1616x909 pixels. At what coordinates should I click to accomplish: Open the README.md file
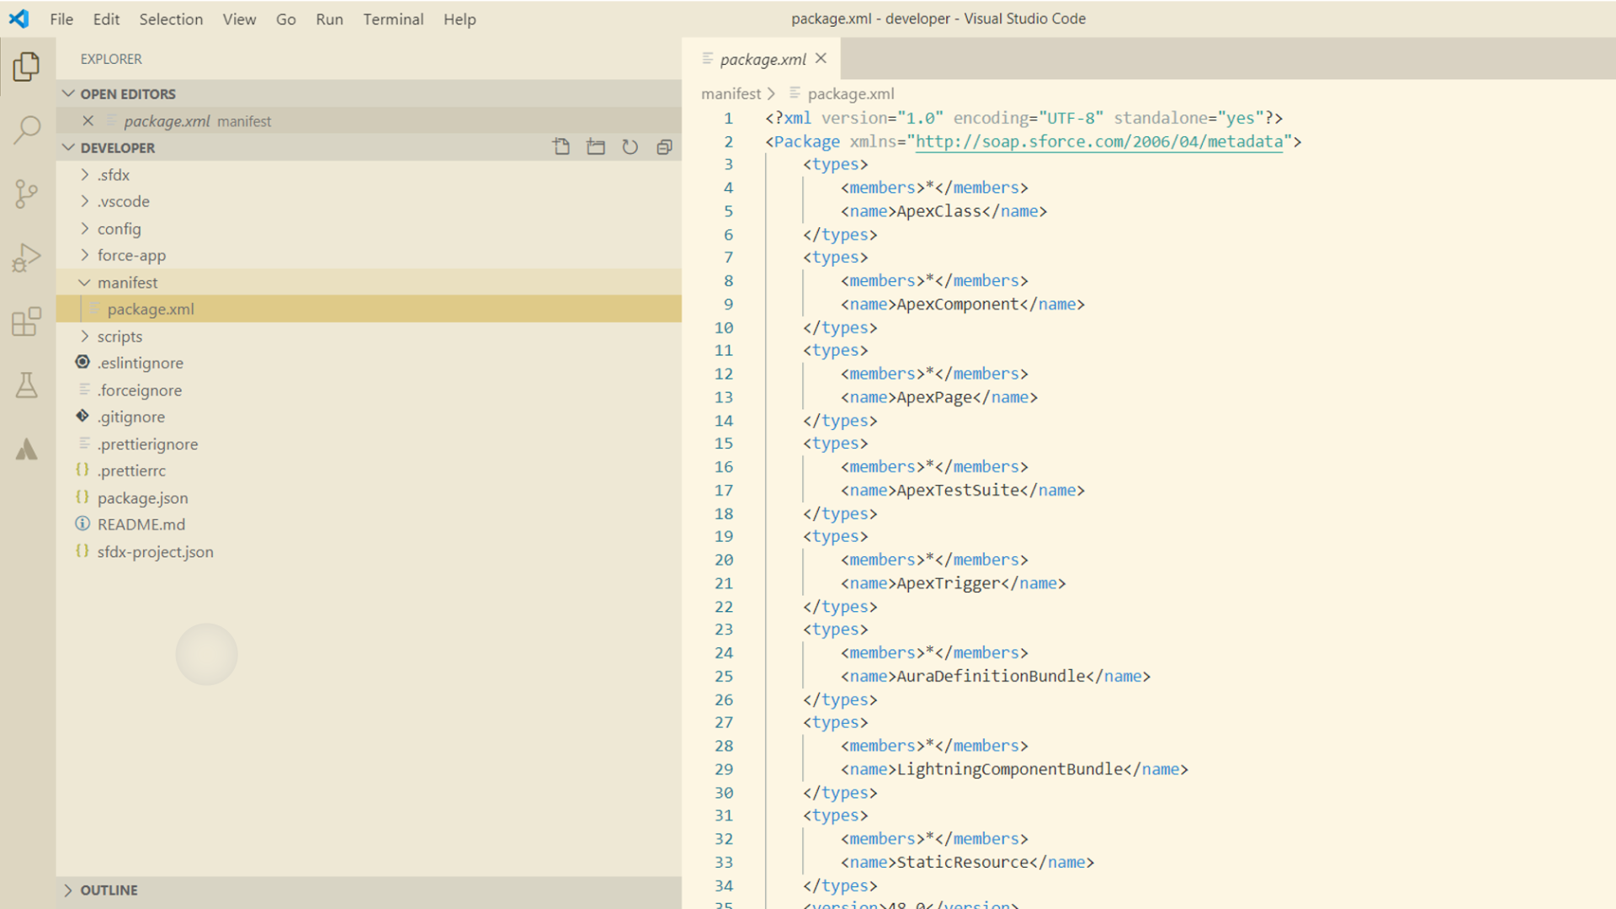[x=369, y=524]
